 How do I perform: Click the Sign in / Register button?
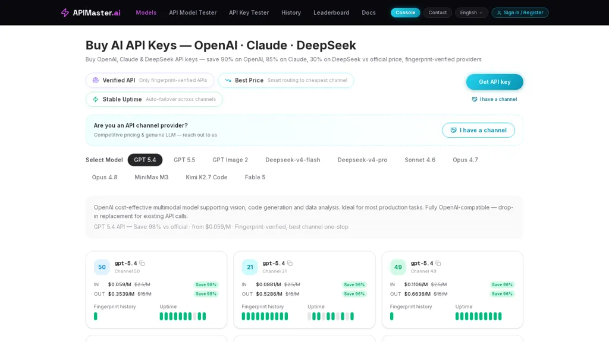[x=520, y=12]
